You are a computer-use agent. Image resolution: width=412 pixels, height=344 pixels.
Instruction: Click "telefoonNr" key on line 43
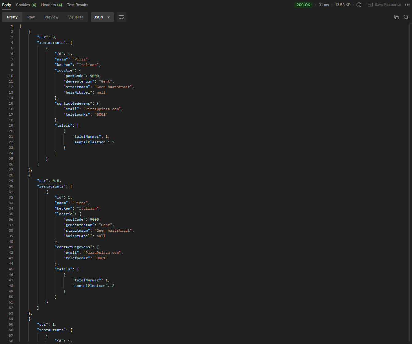(x=77, y=258)
